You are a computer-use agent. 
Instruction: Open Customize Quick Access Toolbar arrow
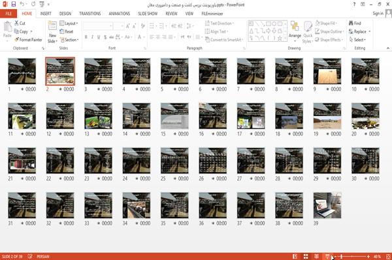pos(48,5)
